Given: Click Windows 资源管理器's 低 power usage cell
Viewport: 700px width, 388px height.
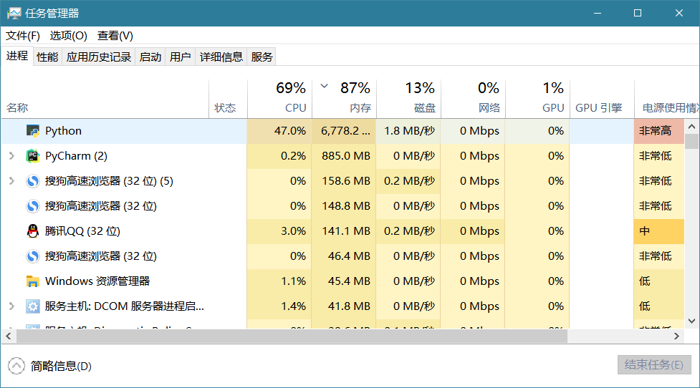Looking at the screenshot, I should click(x=659, y=281).
